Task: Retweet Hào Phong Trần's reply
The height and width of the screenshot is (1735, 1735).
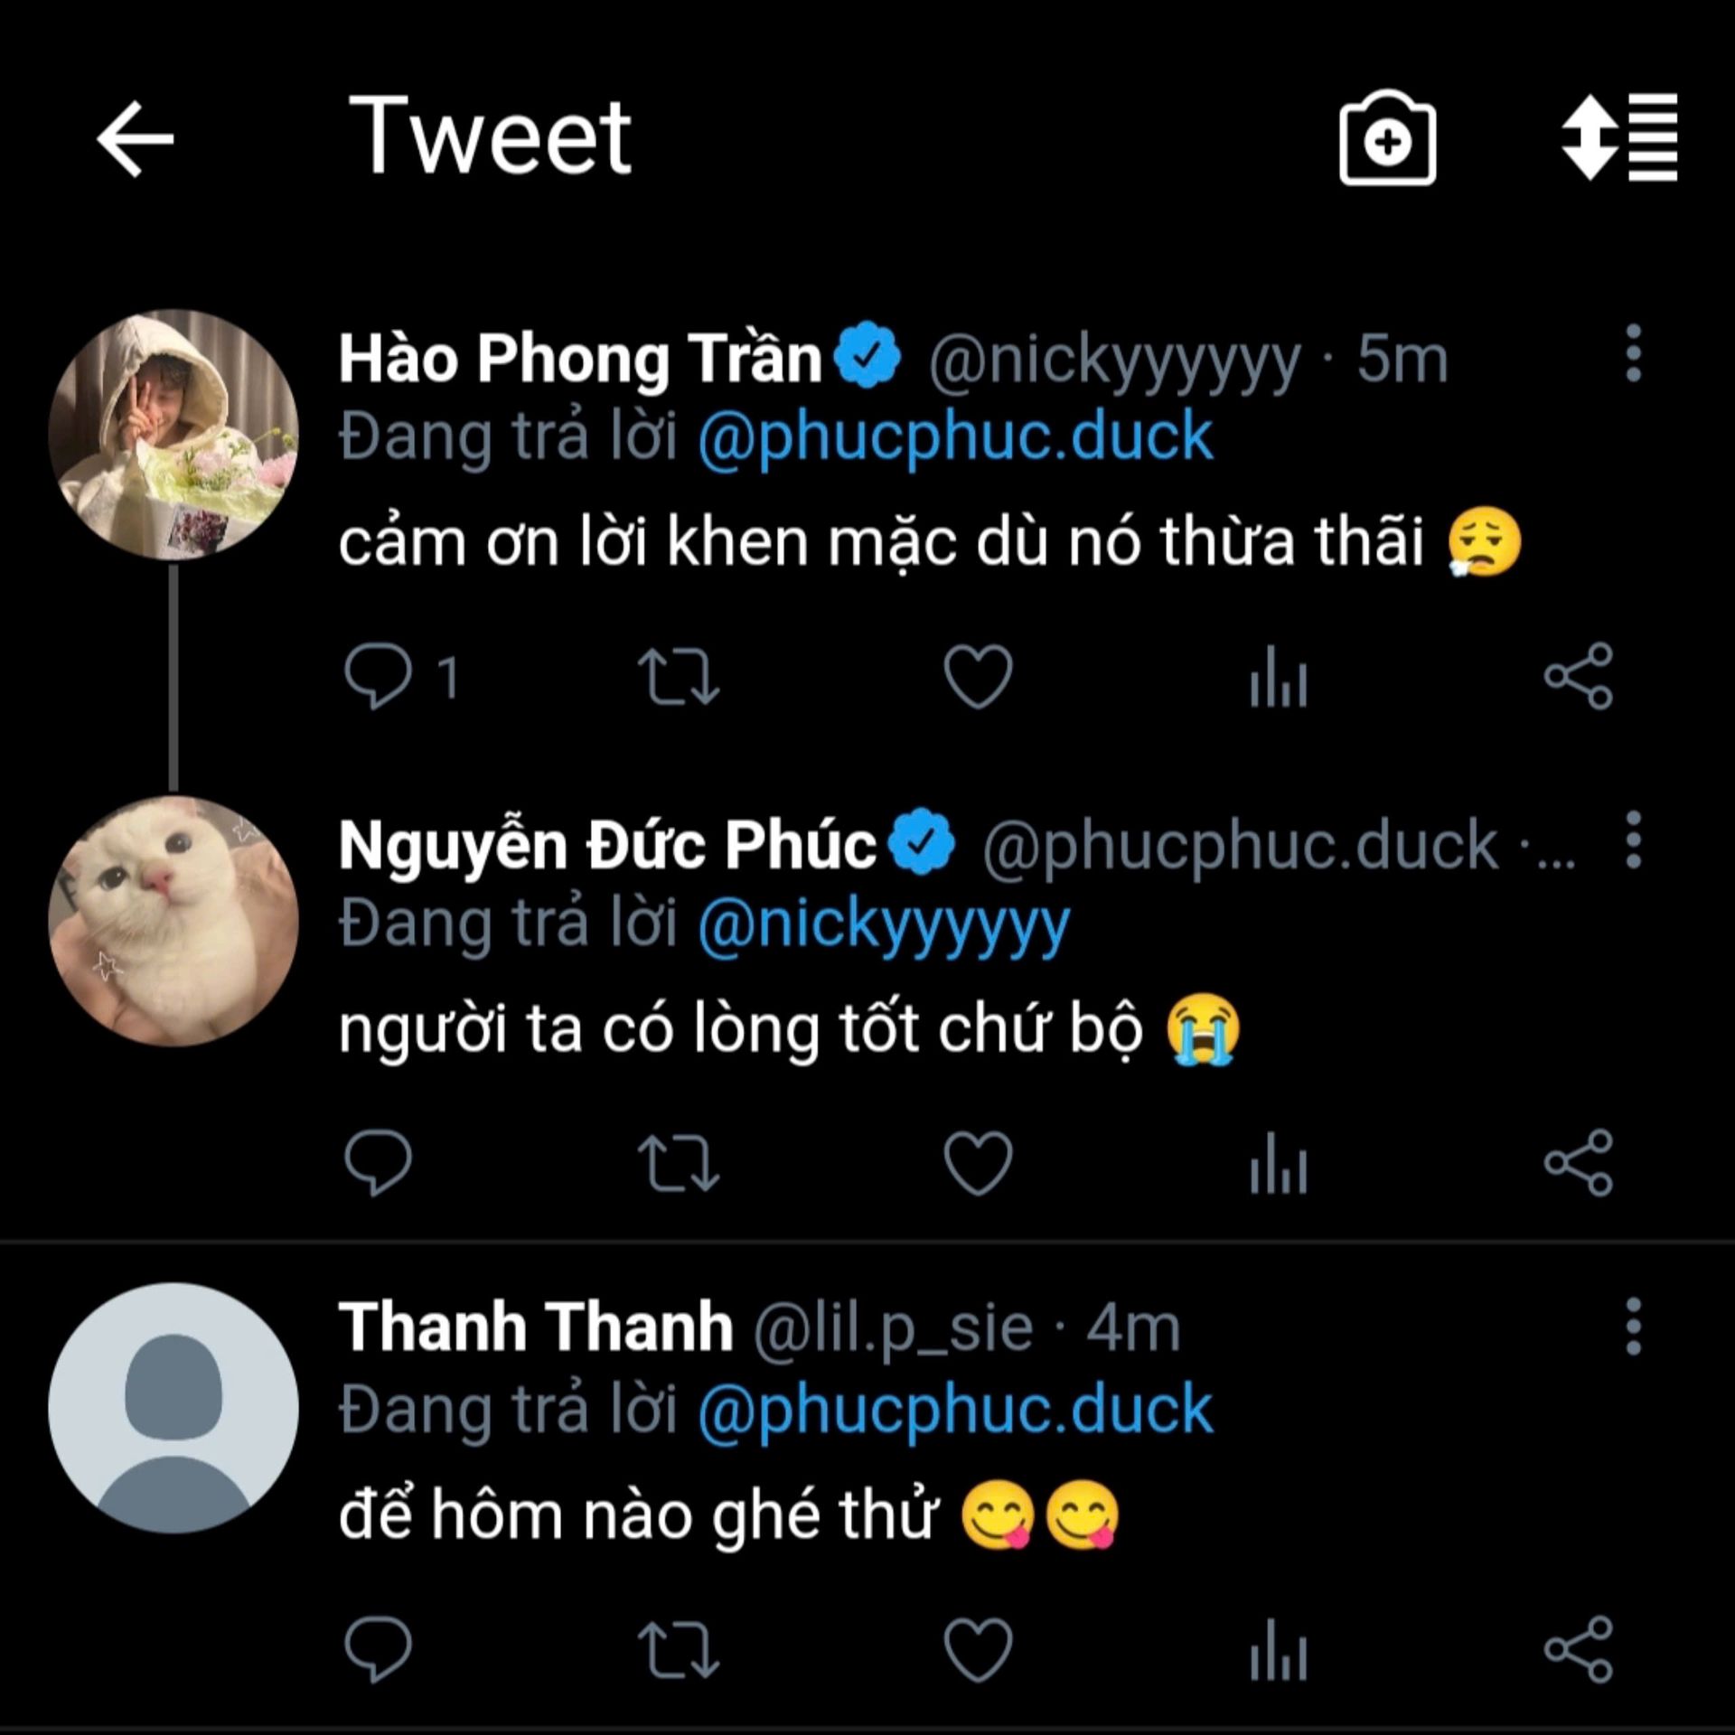Action: tap(678, 676)
